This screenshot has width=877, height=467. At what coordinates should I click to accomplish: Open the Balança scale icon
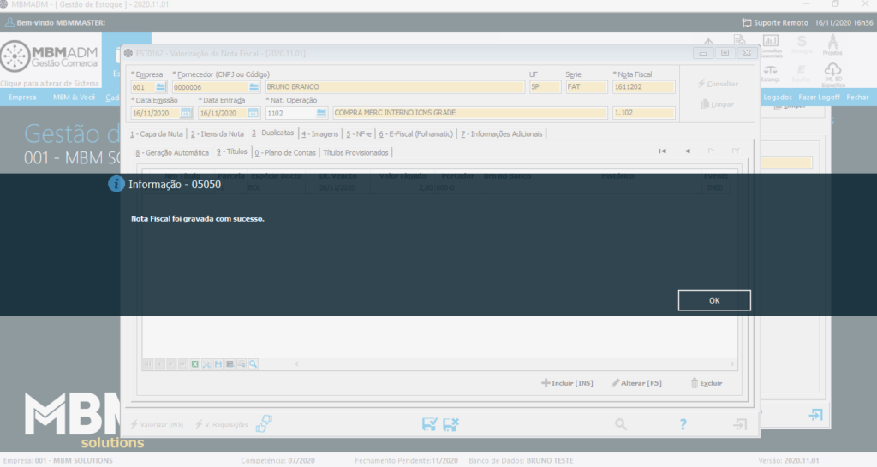pyautogui.click(x=770, y=74)
